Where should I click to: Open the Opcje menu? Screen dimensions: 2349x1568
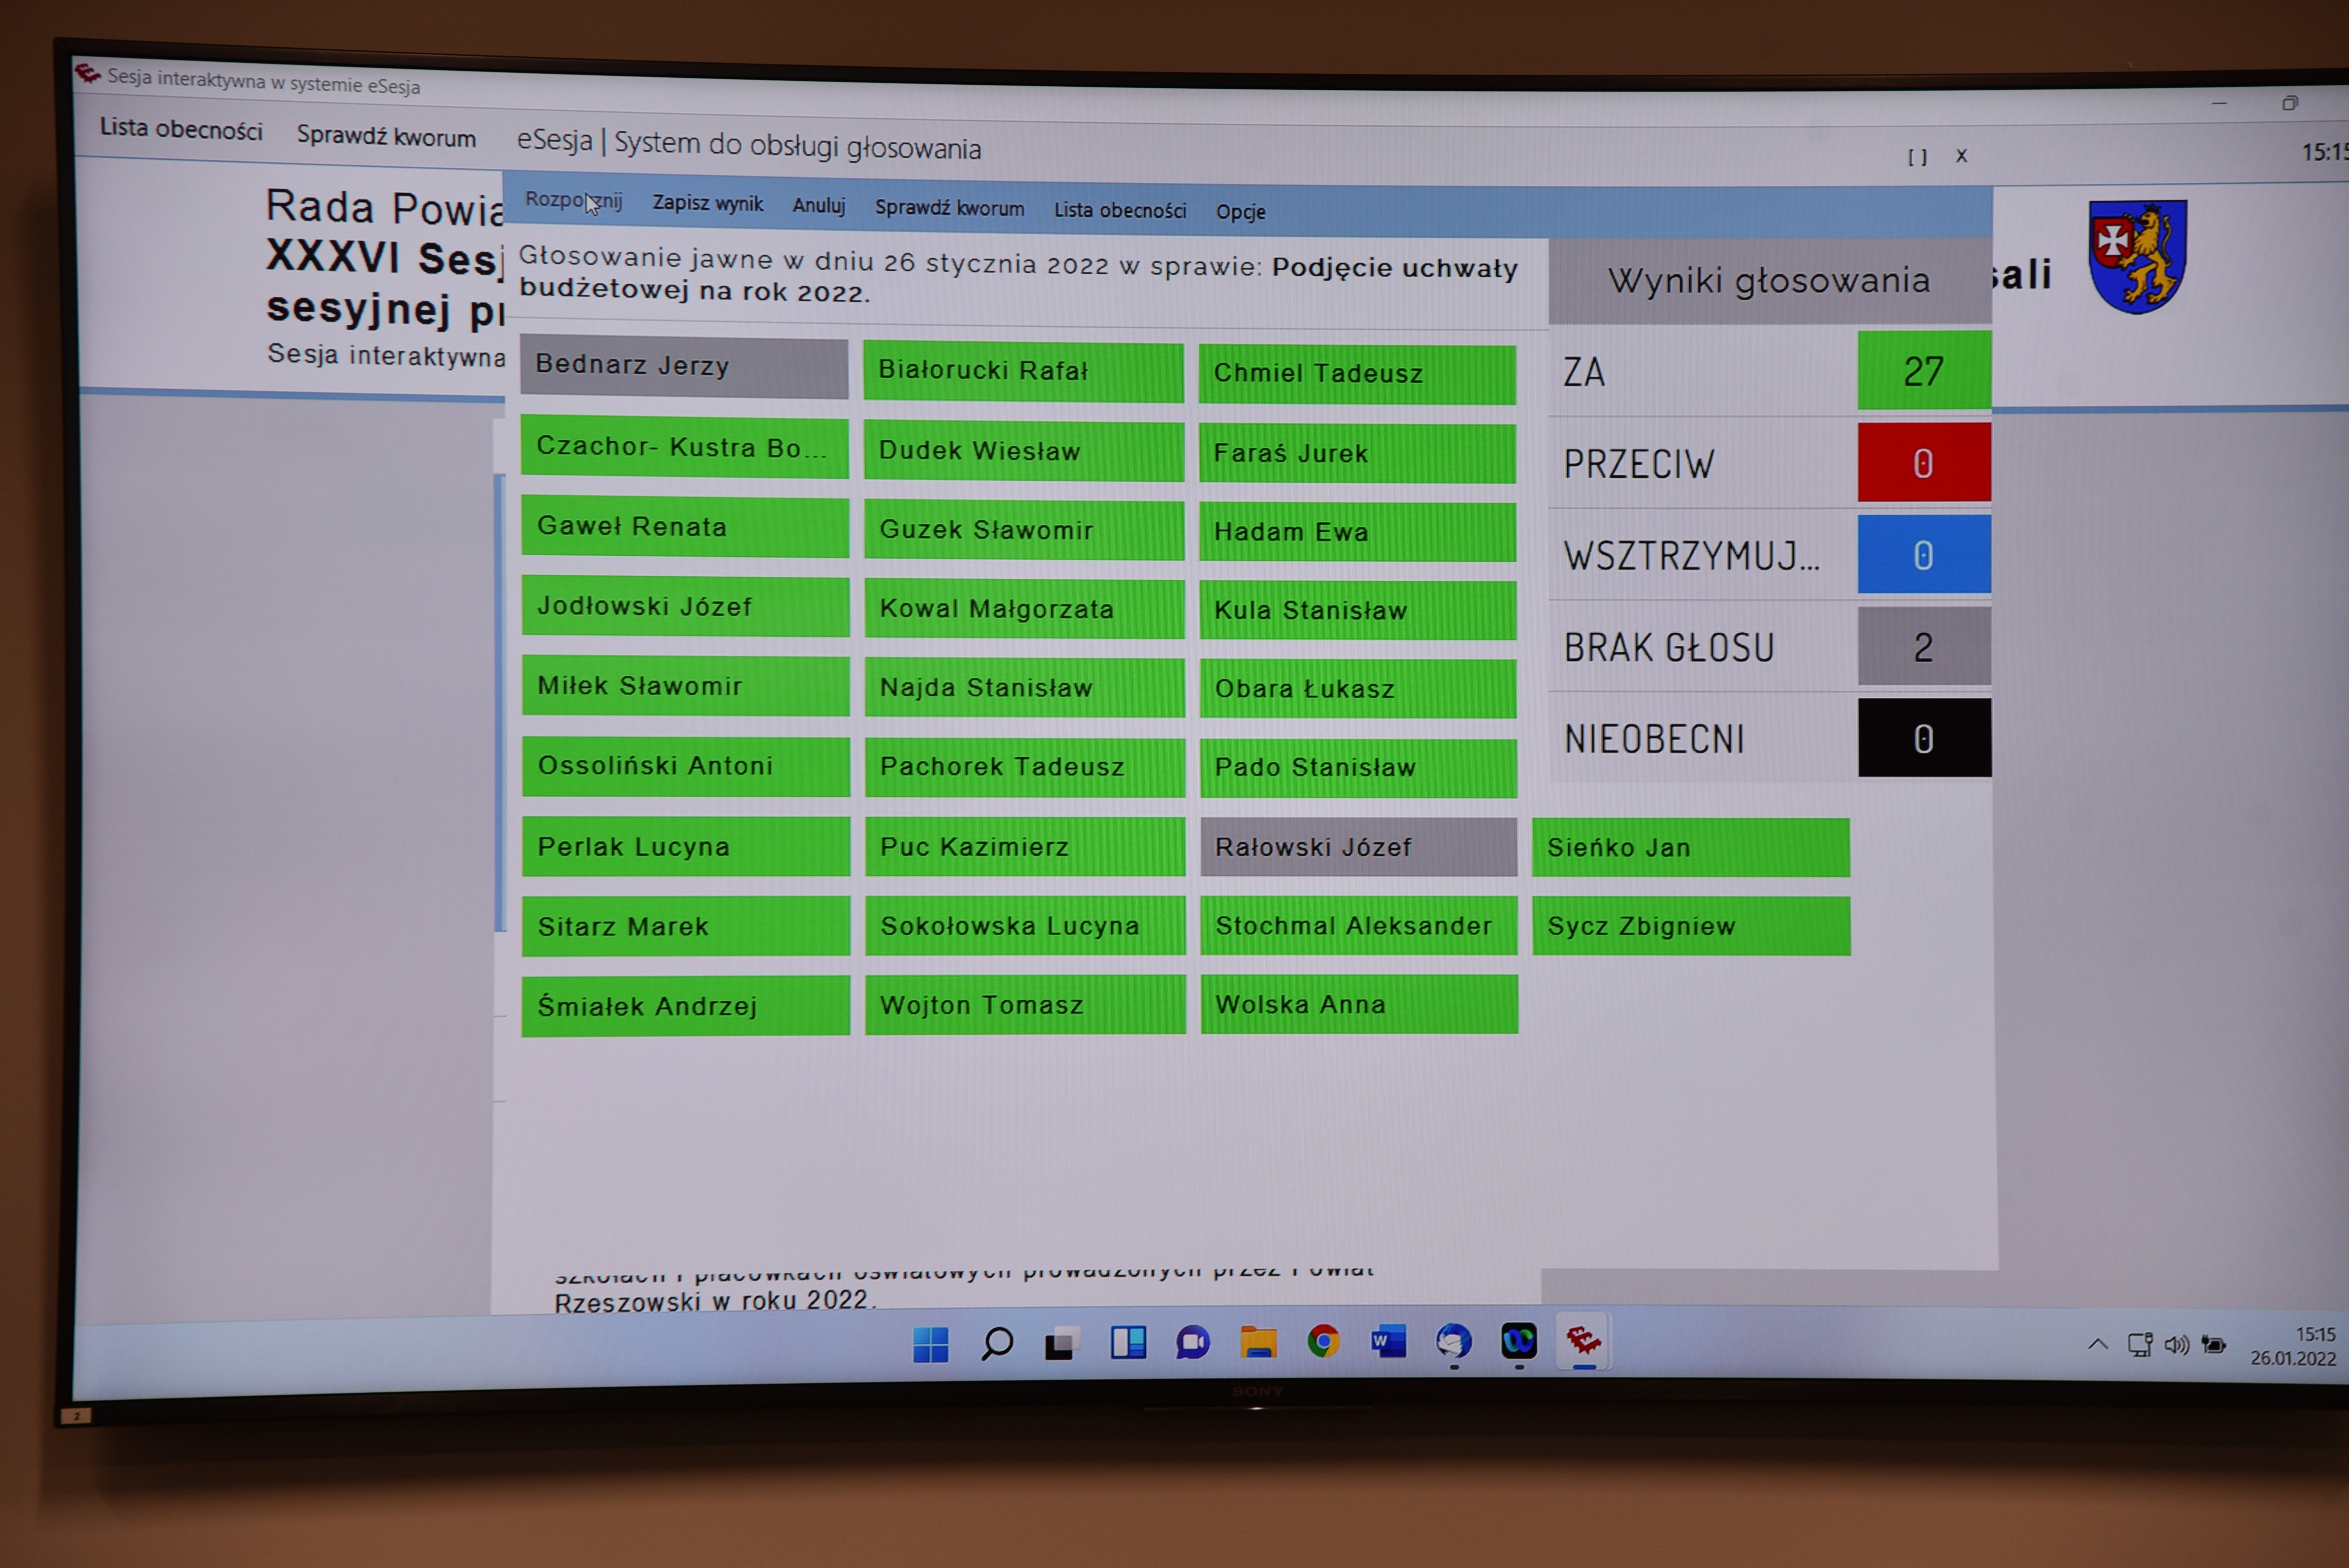(x=1240, y=212)
